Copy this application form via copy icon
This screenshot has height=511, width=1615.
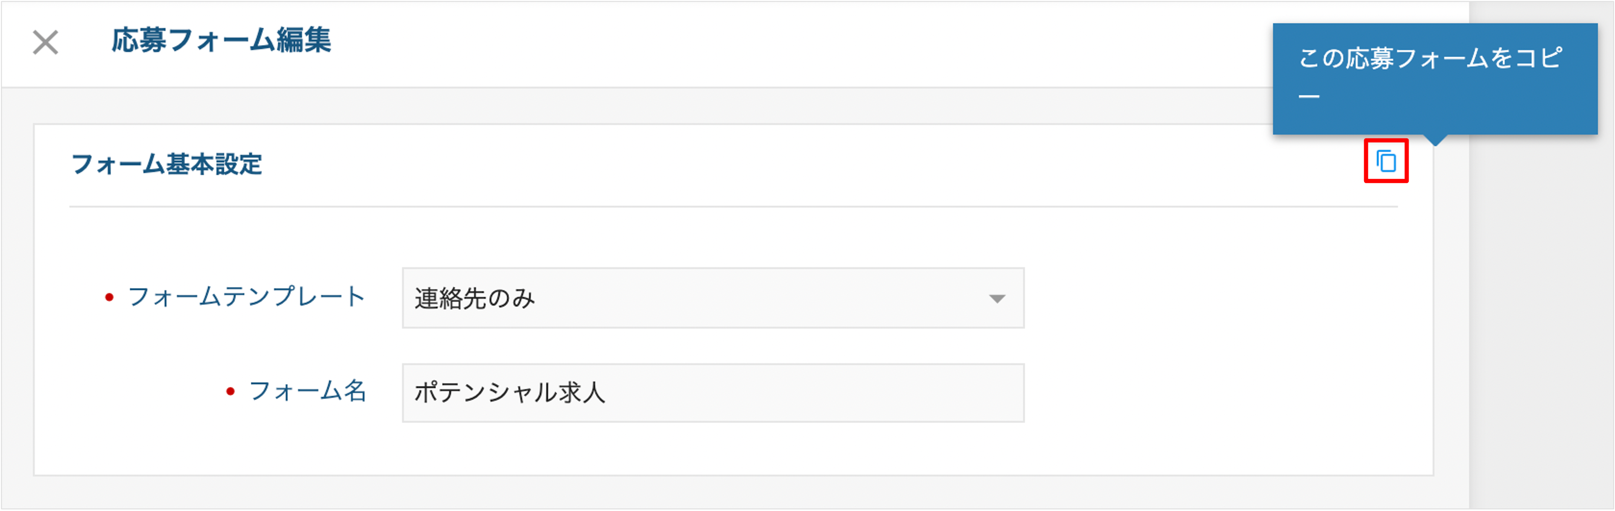(1386, 161)
